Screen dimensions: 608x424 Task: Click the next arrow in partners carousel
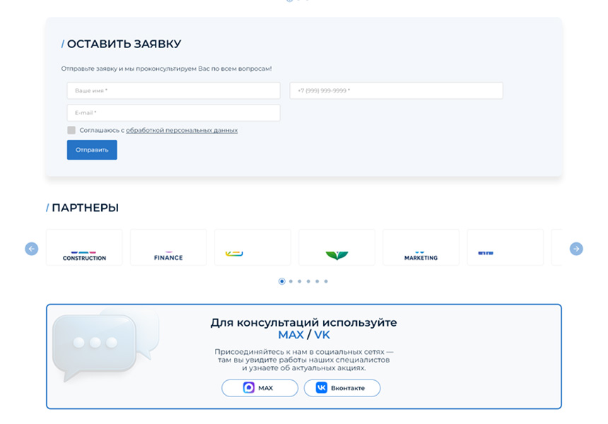576,249
